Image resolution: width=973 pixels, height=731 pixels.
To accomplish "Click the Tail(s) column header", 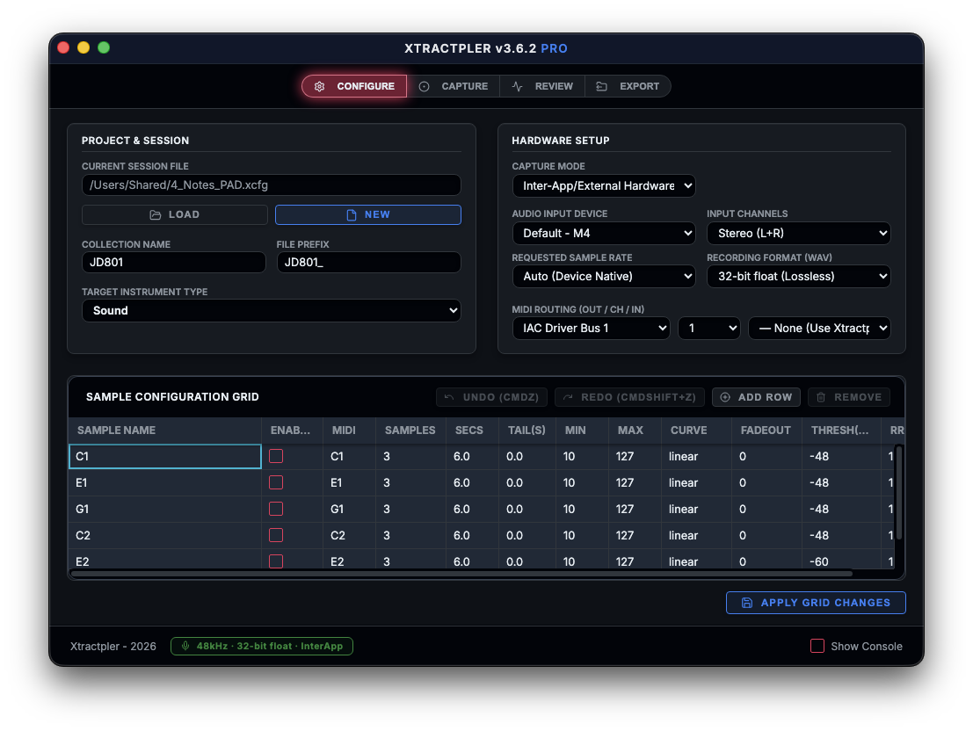I will coord(527,430).
